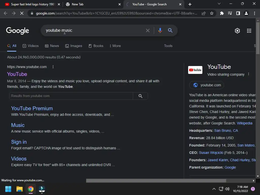The width and height of the screenshot is (260, 195).
Task: Clear the search box with the X
Action: click(148, 30)
